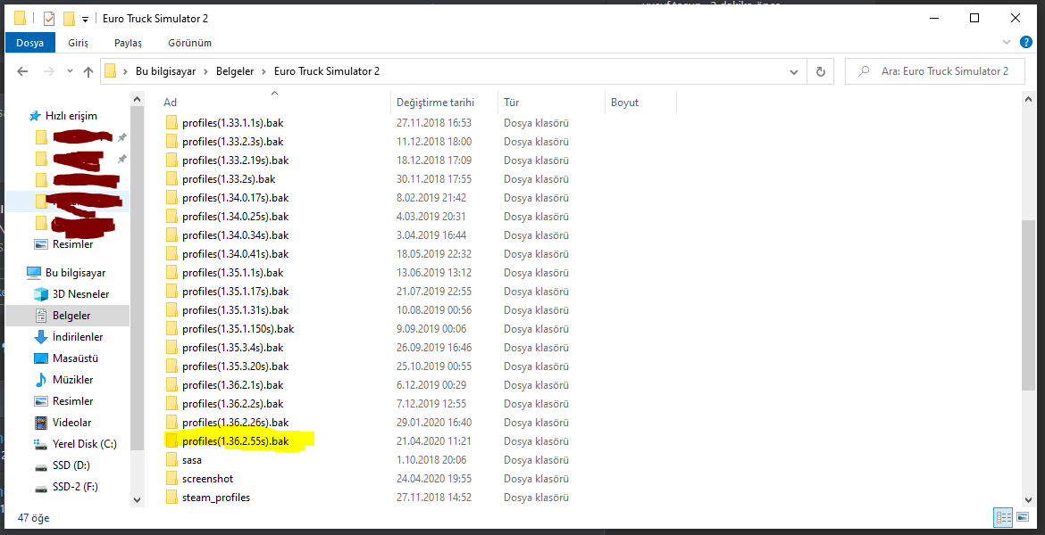Switch to the large thumbnails view icon

tap(1023, 517)
